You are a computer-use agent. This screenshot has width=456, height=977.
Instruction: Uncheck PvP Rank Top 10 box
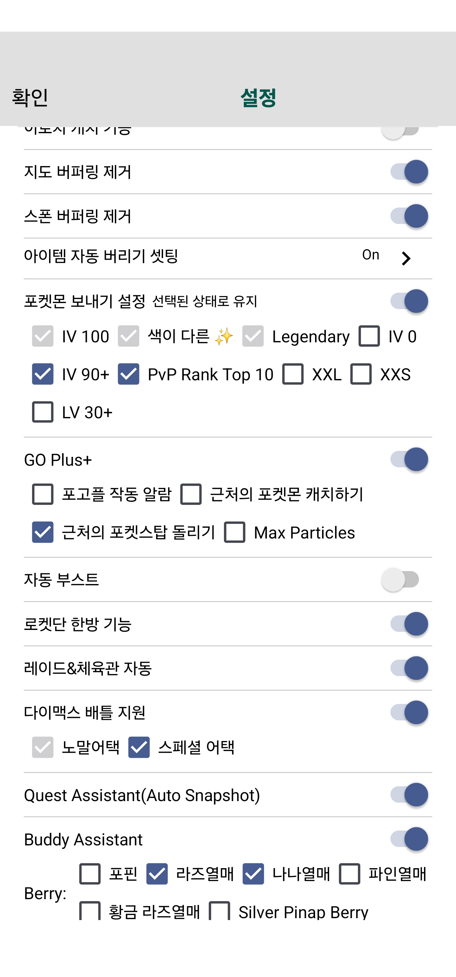pos(128,374)
